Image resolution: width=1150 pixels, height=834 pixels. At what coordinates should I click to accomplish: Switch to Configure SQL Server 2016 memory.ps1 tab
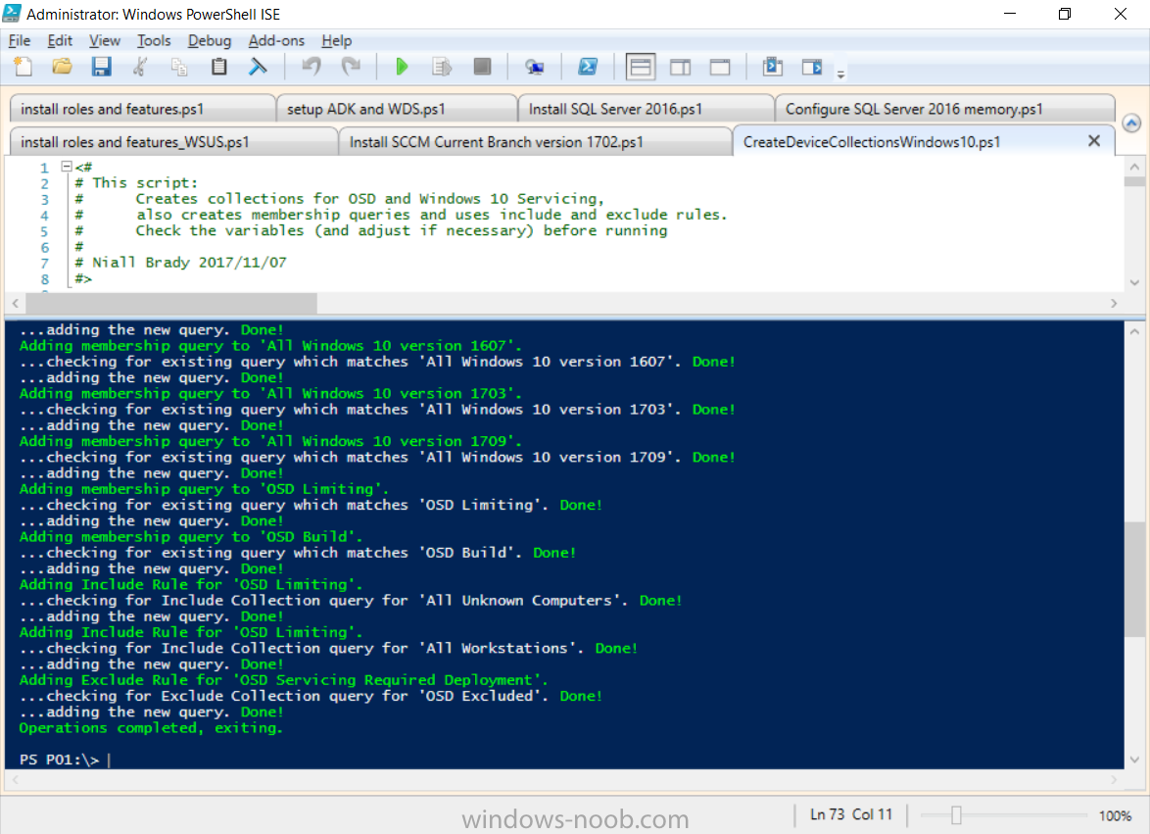tap(944, 109)
